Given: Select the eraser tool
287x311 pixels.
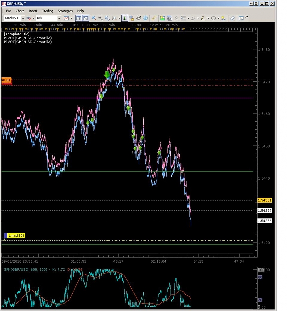Looking at the screenshot, I should click(x=232, y=18).
